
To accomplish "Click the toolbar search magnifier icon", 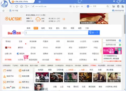I will (x=108, y=6).
